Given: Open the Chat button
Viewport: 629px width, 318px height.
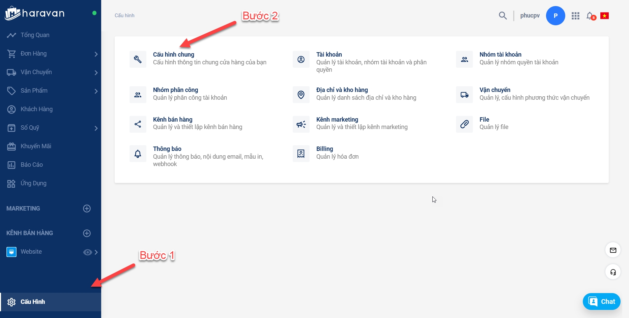Looking at the screenshot, I should tap(601, 301).
